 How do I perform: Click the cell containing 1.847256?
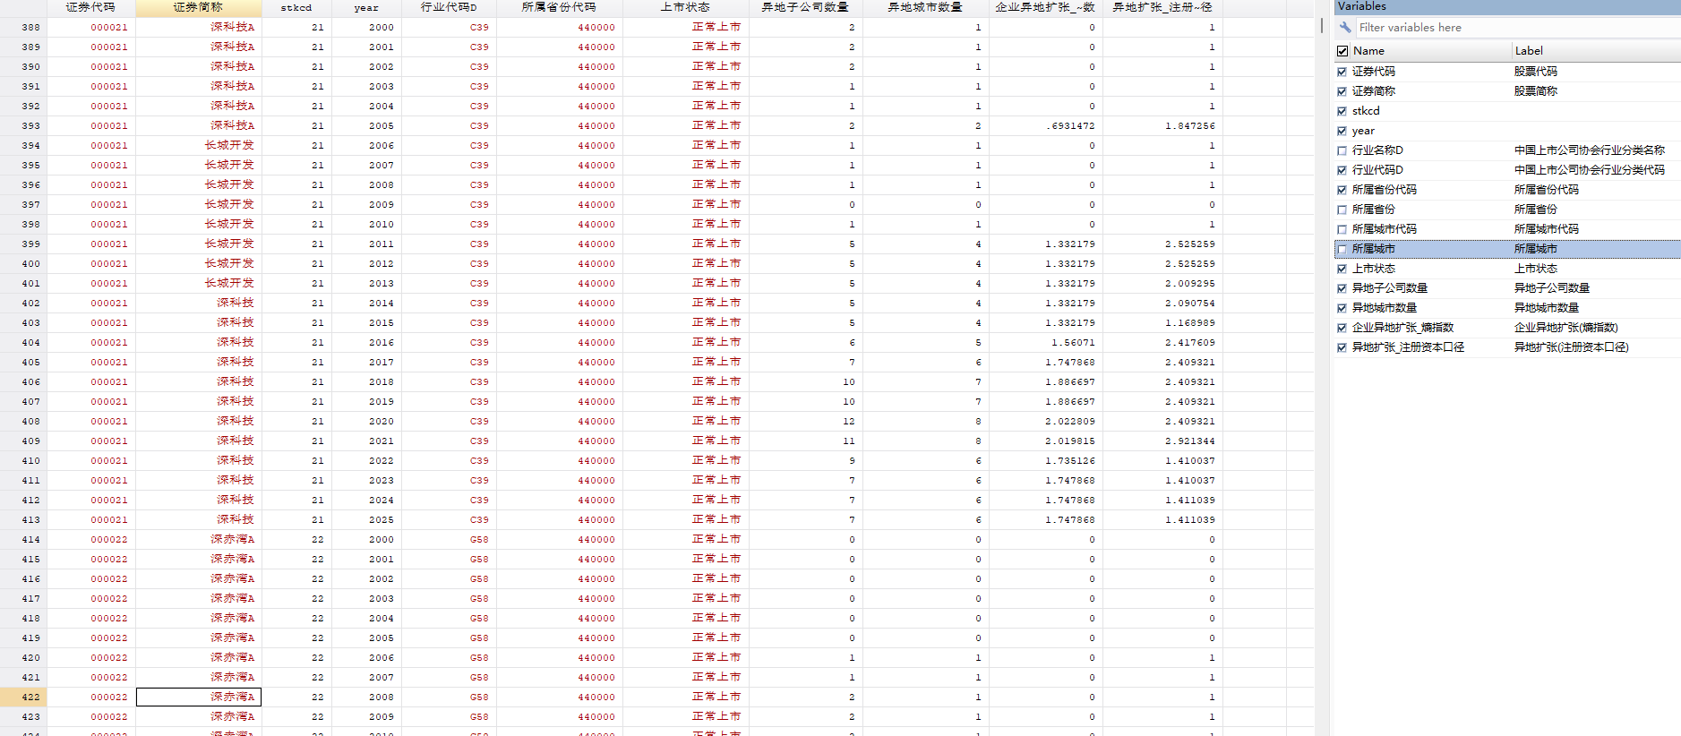(1162, 125)
